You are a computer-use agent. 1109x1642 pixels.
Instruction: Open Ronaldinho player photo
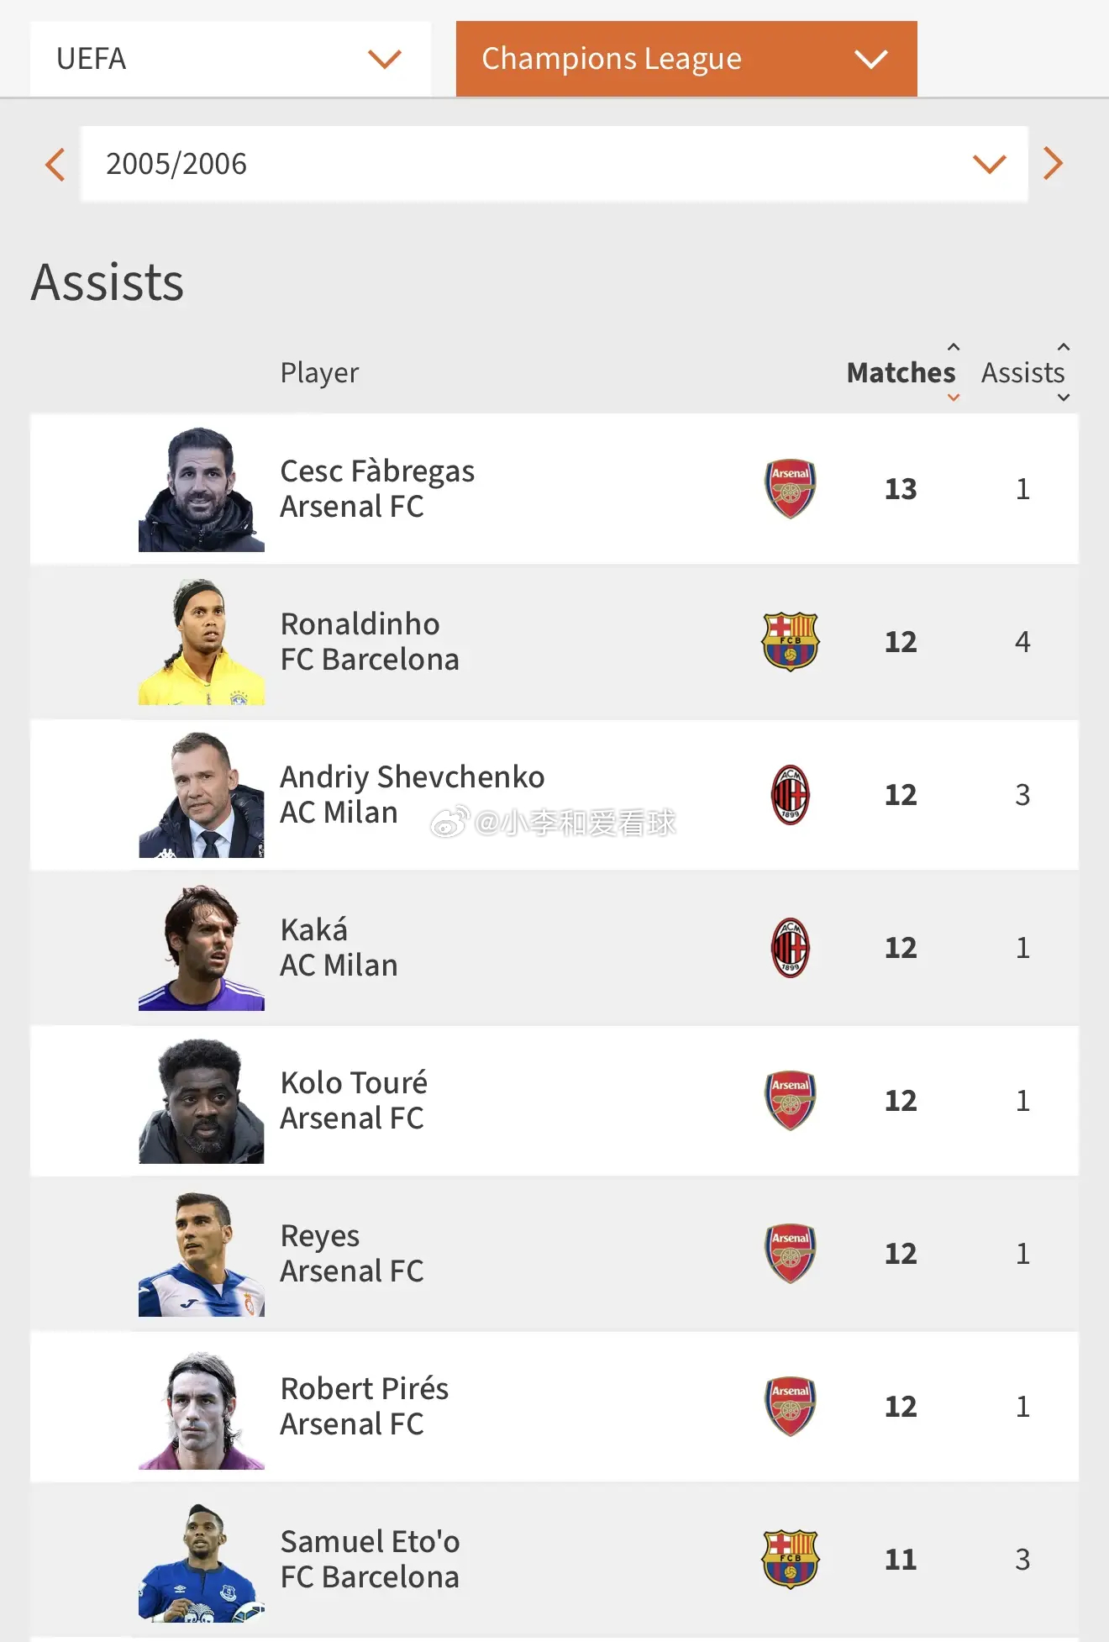[202, 642]
